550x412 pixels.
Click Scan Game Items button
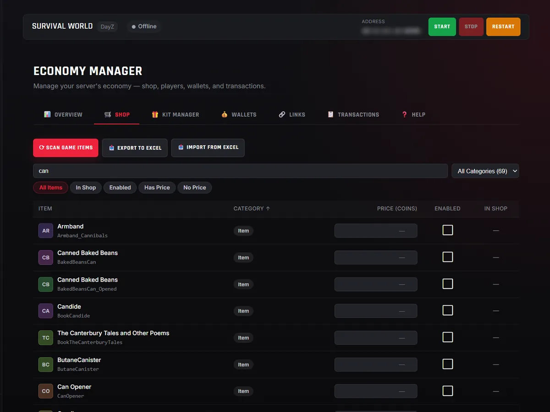66,148
